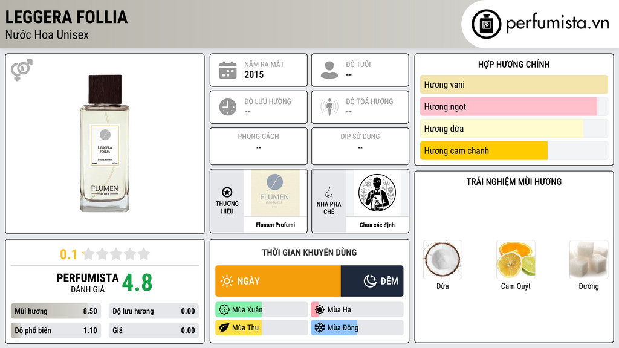The image size is (619, 348).
Task: Click the sun icon for Mùa Hạ
Action: pos(320,310)
